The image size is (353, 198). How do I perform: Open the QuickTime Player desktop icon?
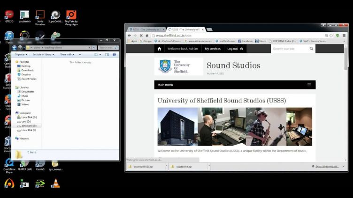9,166
